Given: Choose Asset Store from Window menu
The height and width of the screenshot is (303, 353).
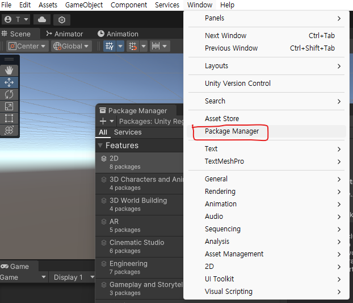Looking at the screenshot, I should tap(266, 119).
